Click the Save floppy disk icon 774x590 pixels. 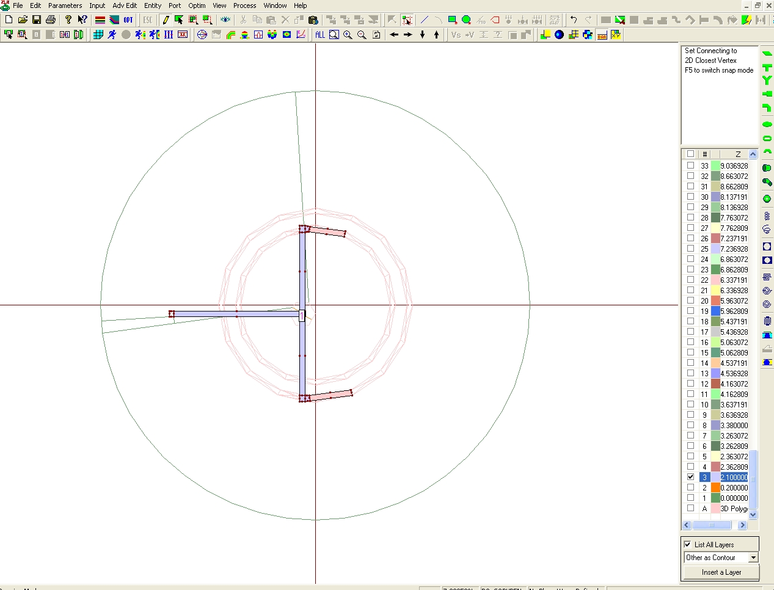[37, 20]
